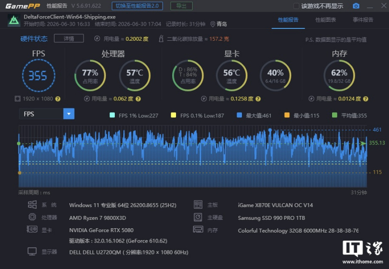Click the help icon beside 0.062 度
Image resolution: width=389 pixels, height=269 pixels.
point(138,99)
